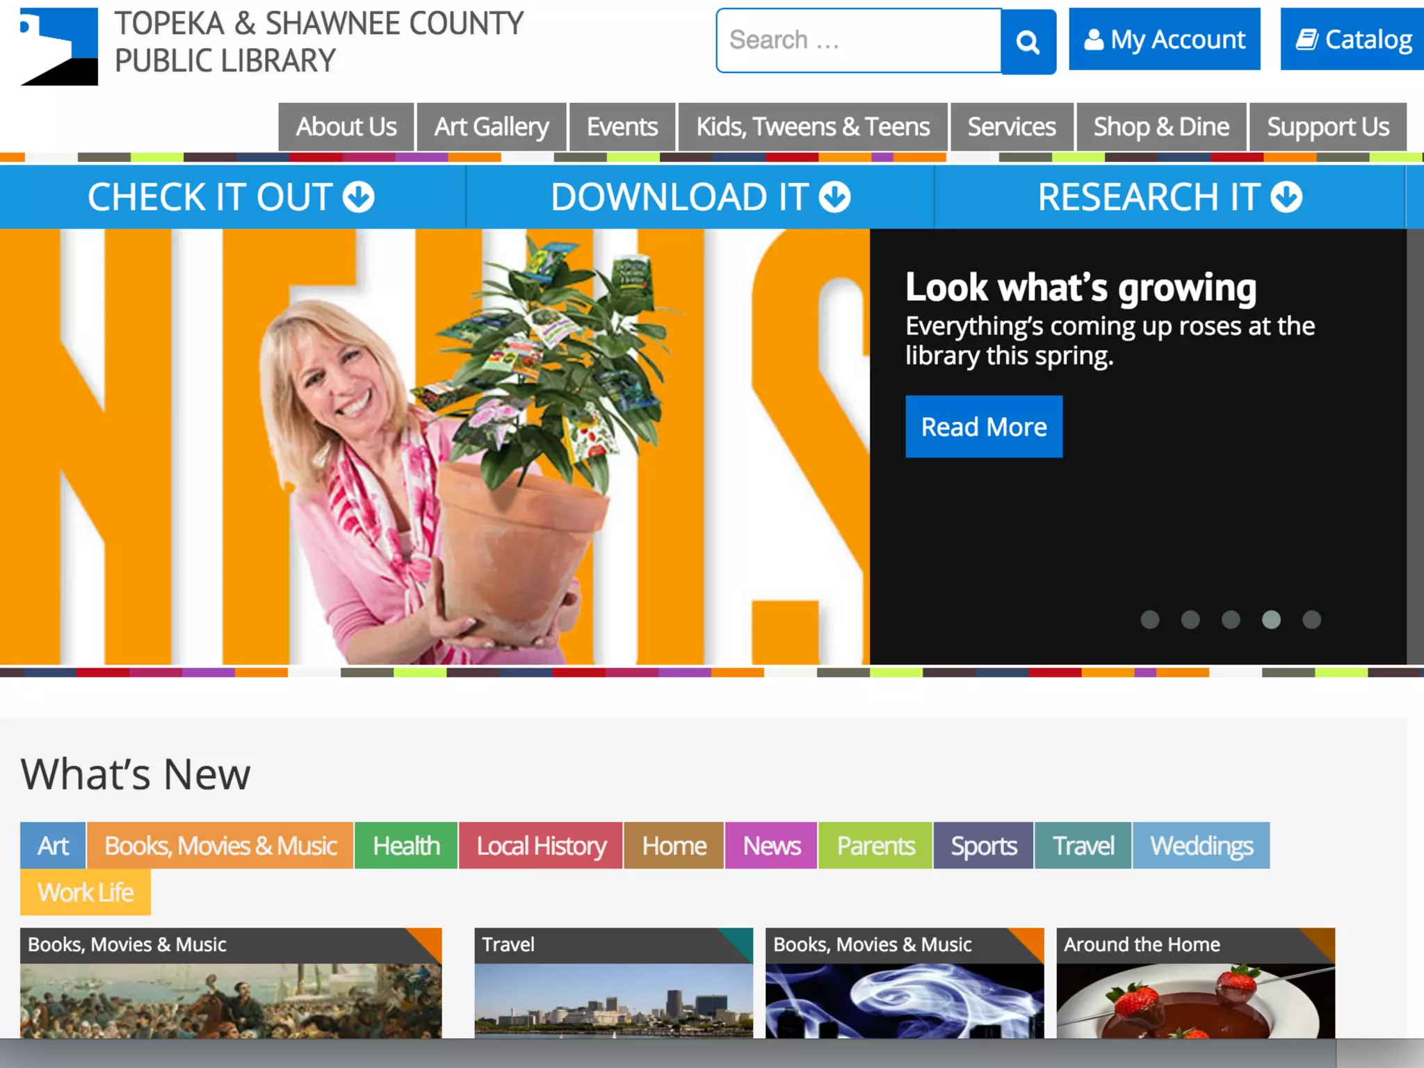The width and height of the screenshot is (1424, 1068).
Task: Open the Support Us menu item
Action: (1327, 127)
